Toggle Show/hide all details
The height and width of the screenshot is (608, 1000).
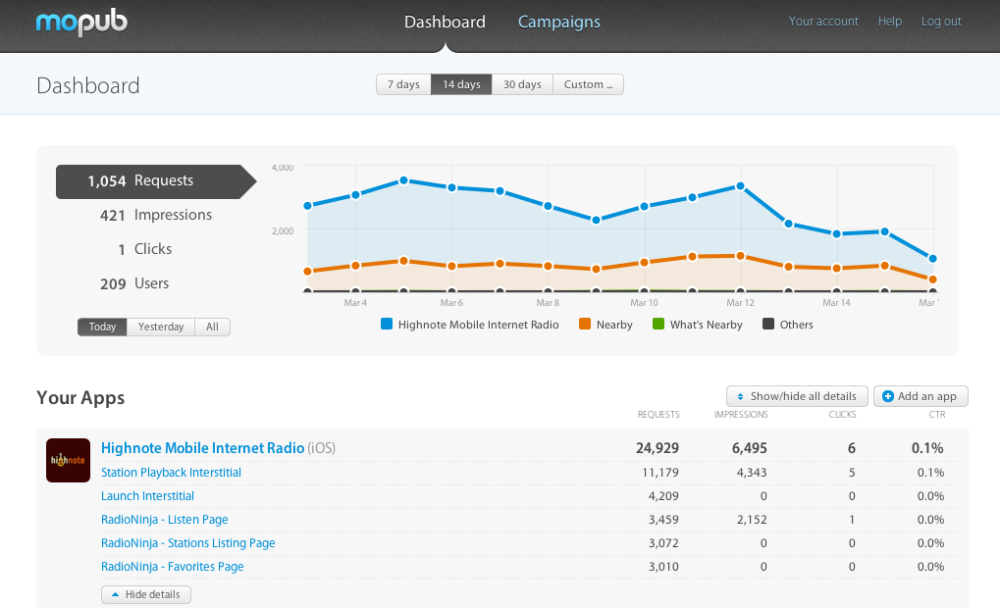click(x=797, y=396)
